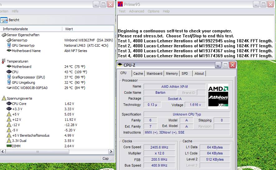The height and width of the screenshot is (170, 276).
Task: Click the DIMM voltage value 2.64 V
Action: point(69,146)
